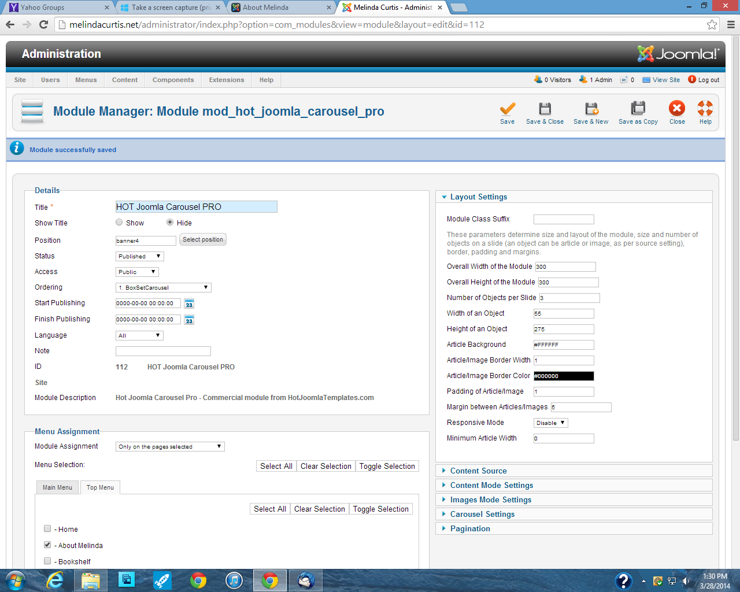Click upper Clear Selection button
The height and width of the screenshot is (592, 740).
coord(326,466)
